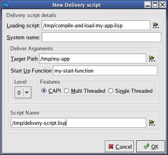The image size is (168, 155).
Task: Confirm the dialog with OK
Action: 151,146
